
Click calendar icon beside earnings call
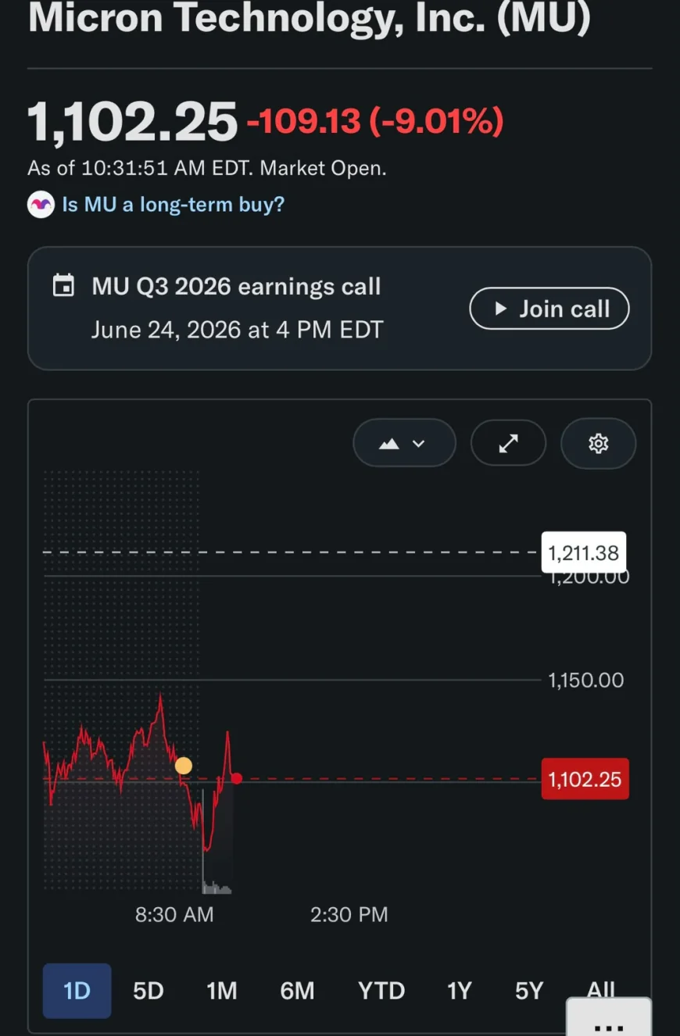63,286
